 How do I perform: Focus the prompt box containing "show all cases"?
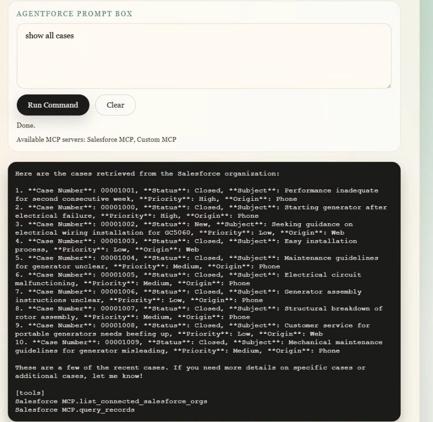[x=204, y=56]
